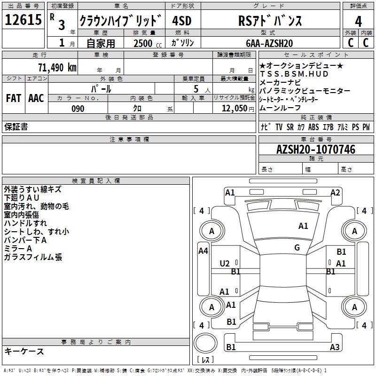Click air conditioner type AAC
Viewport: 376px width, 376px height.
pyautogui.click(x=36, y=98)
